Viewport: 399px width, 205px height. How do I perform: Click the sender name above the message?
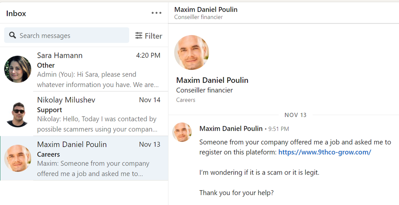click(231, 128)
